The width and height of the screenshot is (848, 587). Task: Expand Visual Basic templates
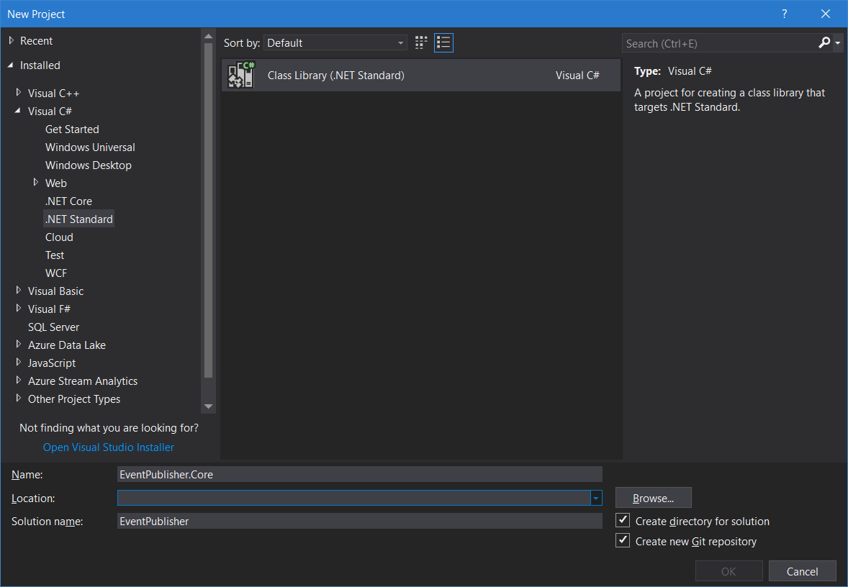click(x=18, y=291)
